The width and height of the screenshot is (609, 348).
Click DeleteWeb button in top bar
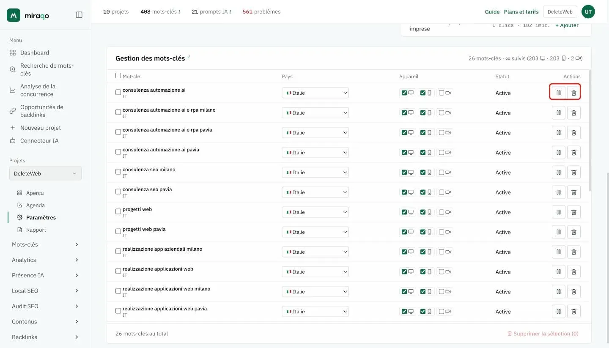(x=560, y=12)
